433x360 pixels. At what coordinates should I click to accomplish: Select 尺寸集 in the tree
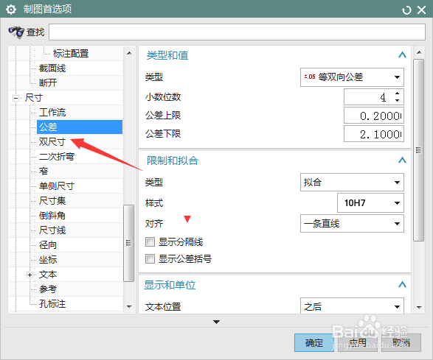pos(52,201)
